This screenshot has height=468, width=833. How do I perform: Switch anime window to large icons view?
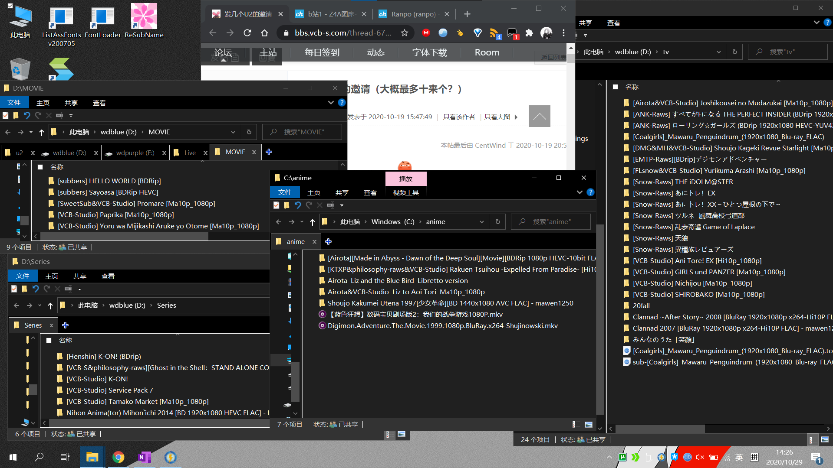(x=589, y=425)
